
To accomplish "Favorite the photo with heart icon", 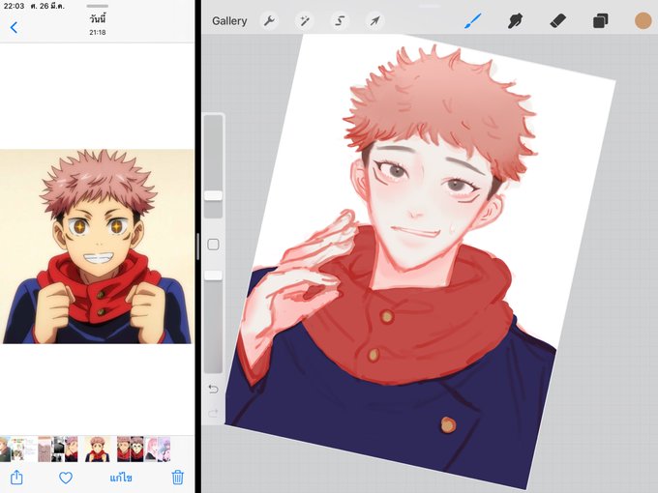I will click(66, 478).
